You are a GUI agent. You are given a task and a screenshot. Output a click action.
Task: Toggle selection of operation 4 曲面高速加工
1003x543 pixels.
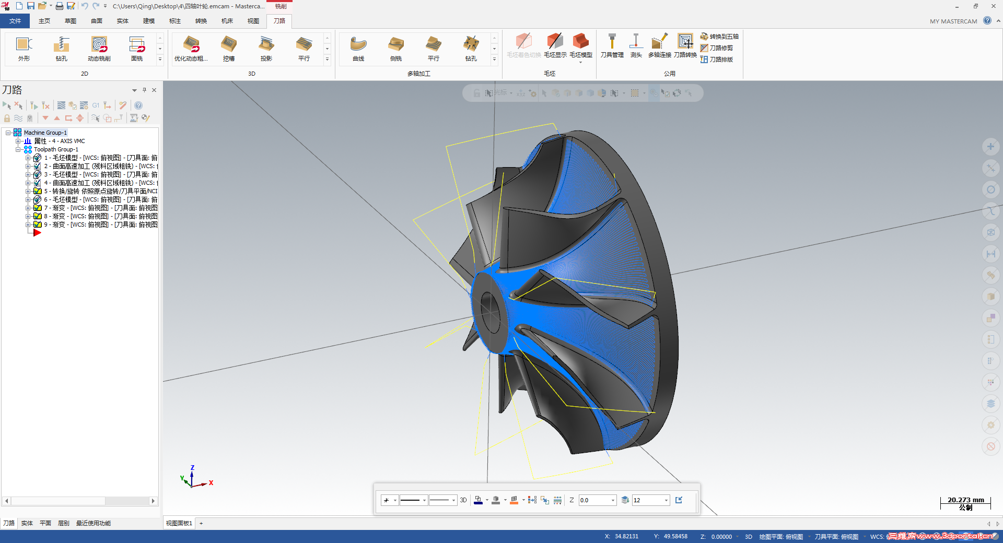click(37, 183)
